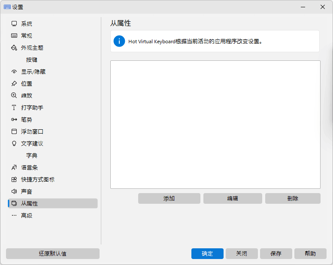
Task: Click the 浮动窗口 window icon
Action: coord(14,131)
